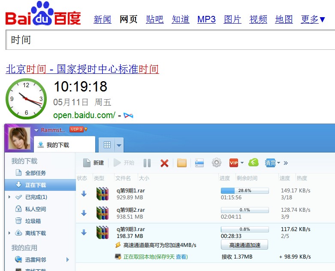Viewport: 335px width, 271px height.
Task: Click the task list view icon
Action: coord(199,163)
